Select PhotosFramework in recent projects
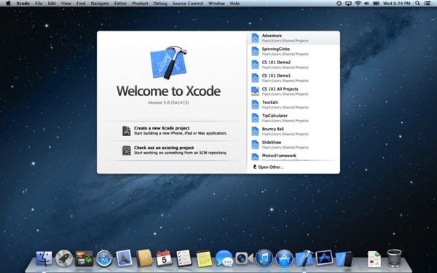This screenshot has width=437, height=273. 294,157
